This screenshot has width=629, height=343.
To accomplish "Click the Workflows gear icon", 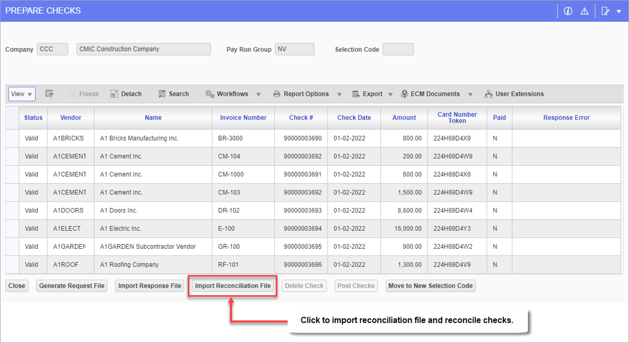I will click(x=210, y=94).
